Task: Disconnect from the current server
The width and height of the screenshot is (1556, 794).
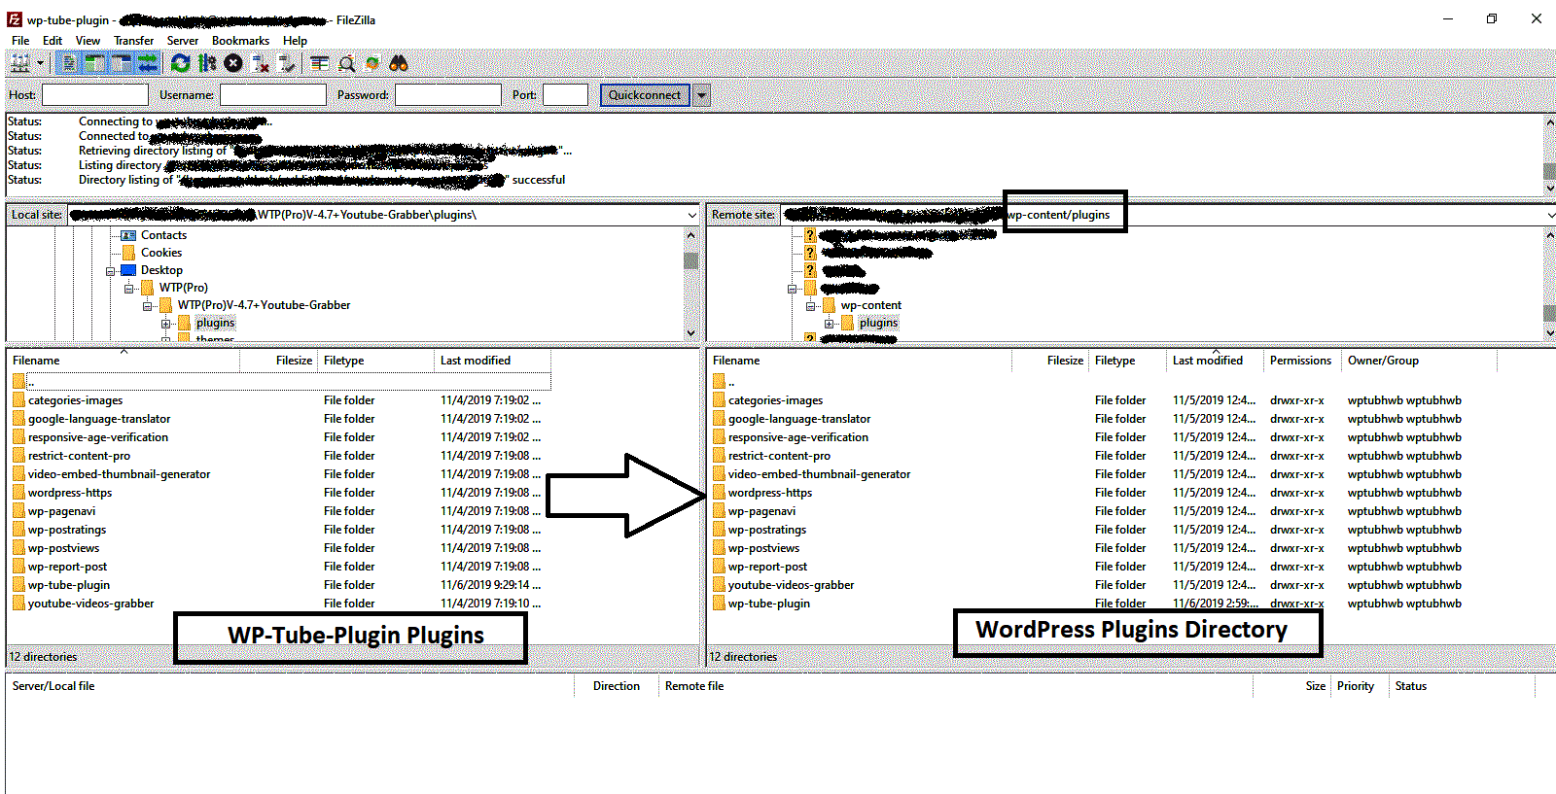Action: (x=260, y=64)
